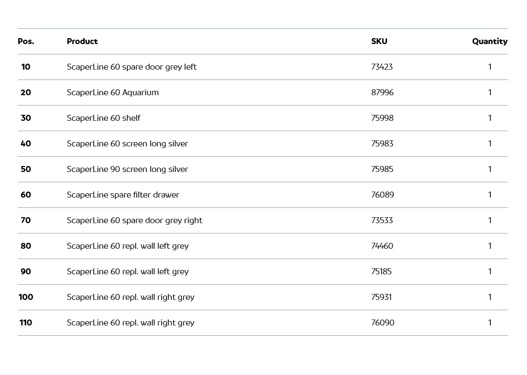Click SKU number 87996

pos(382,93)
